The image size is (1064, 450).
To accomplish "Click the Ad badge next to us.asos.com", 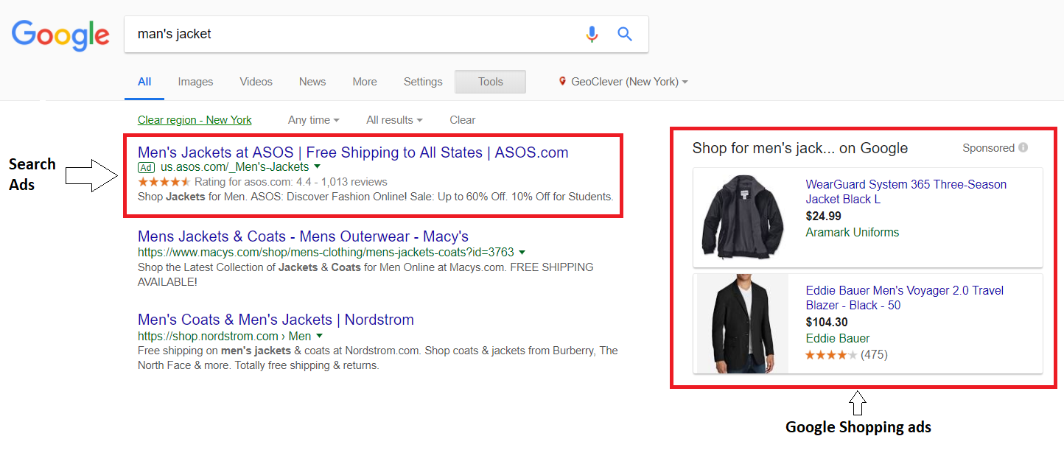I will click(146, 167).
